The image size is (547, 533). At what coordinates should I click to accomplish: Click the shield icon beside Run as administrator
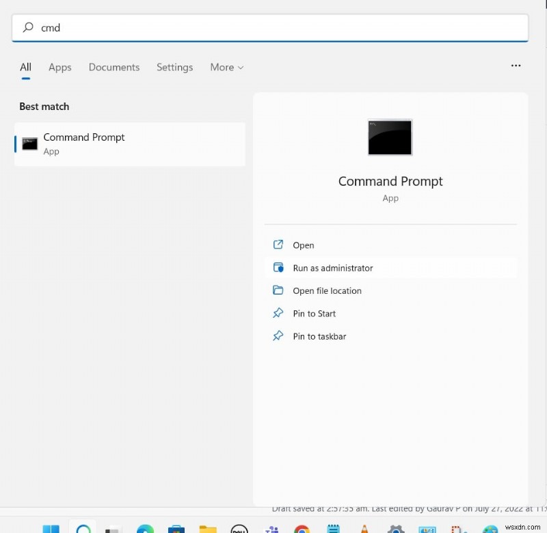coord(278,268)
